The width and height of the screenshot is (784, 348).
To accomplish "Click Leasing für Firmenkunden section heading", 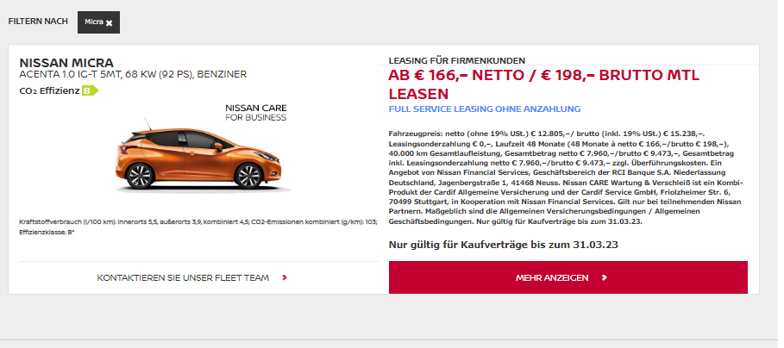I will tap(457, 61).
